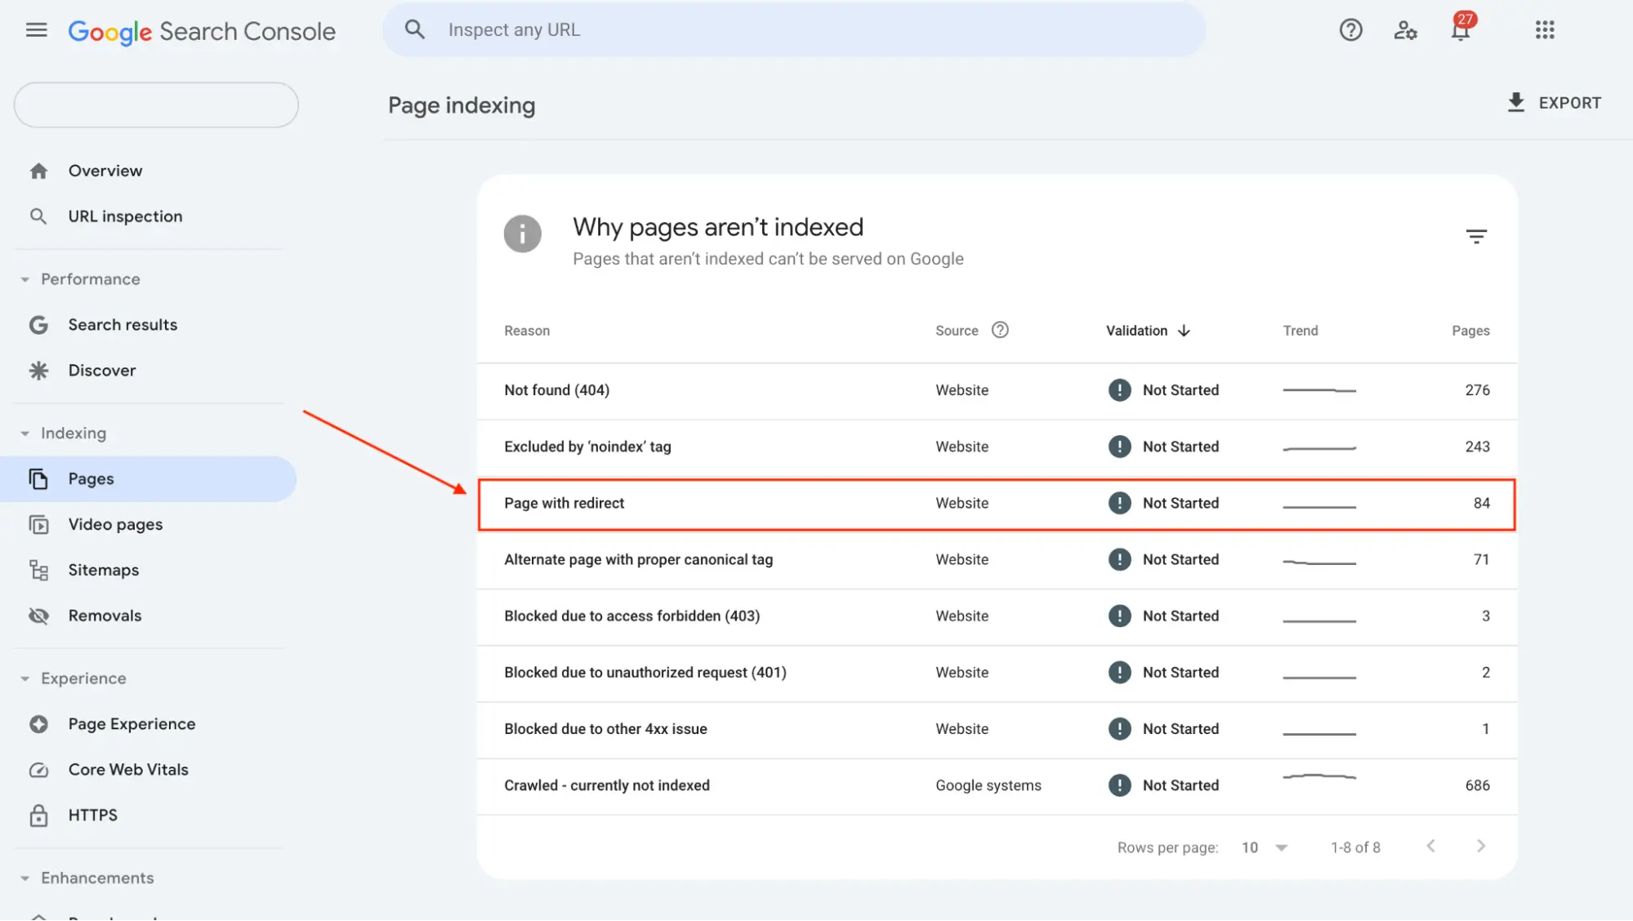Click the filter icon on Why pages aren't indexed card
This screenshot has width=1633, height=921.
tap(1476, 236)
